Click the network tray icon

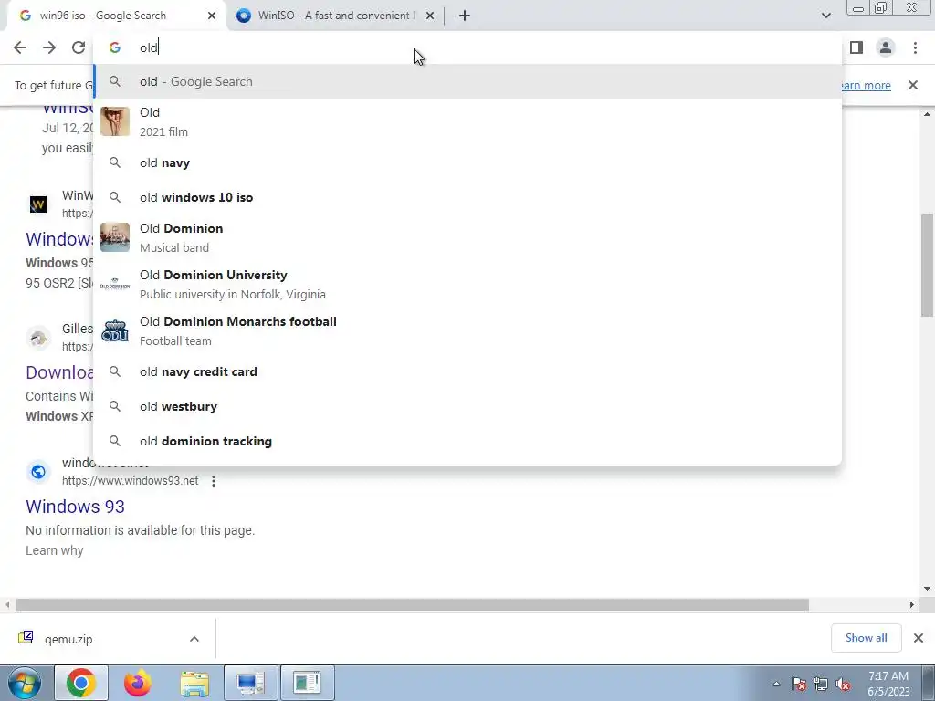(x=821, y=684)
